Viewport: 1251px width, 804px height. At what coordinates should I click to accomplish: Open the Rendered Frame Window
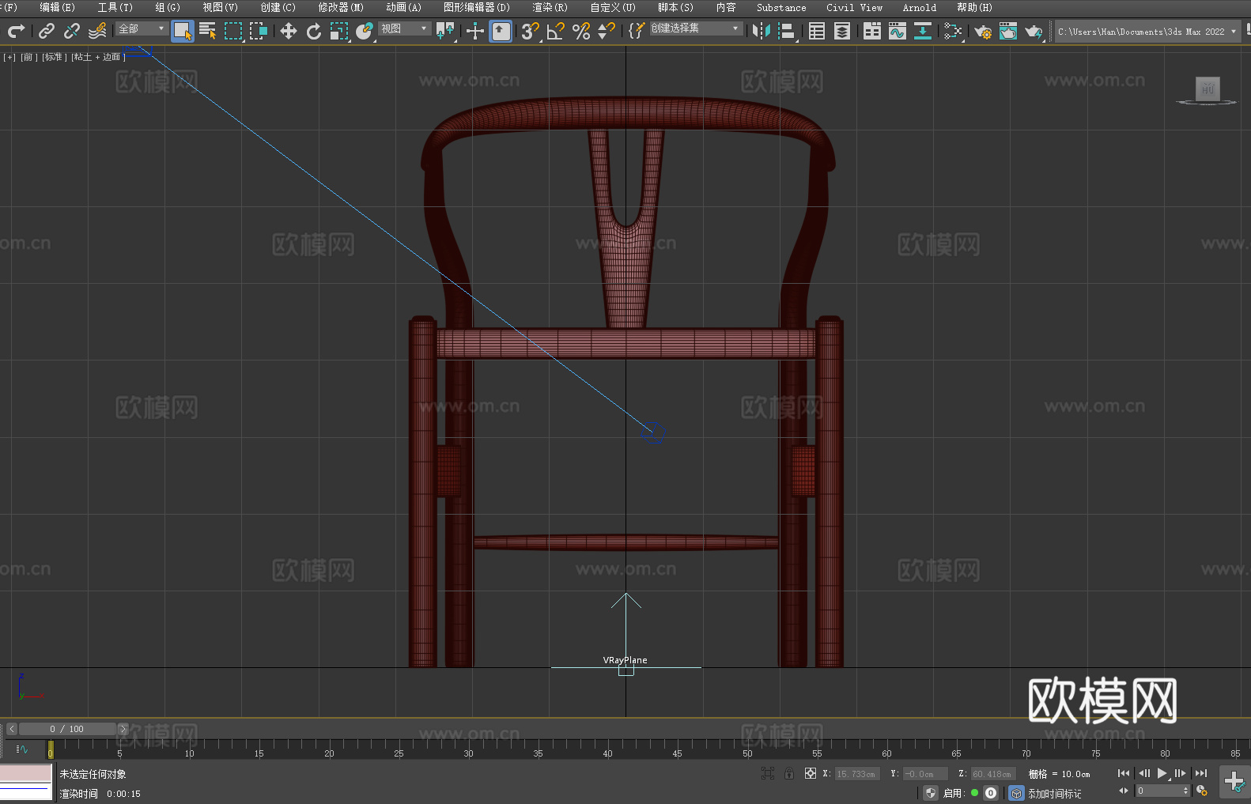(1008, 31)
